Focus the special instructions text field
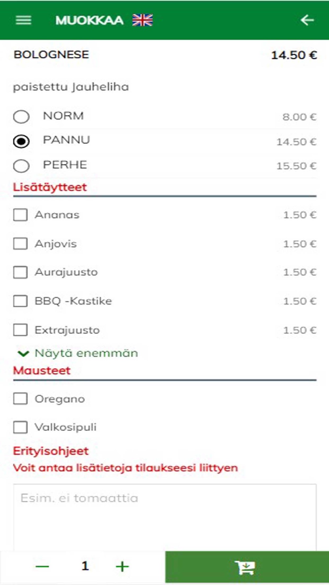 [165, 517]
